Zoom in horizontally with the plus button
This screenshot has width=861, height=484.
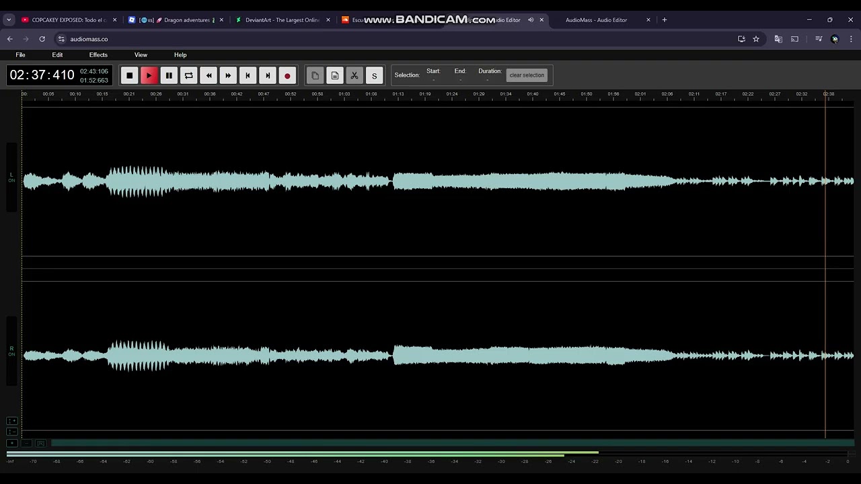tap(12, 443)
